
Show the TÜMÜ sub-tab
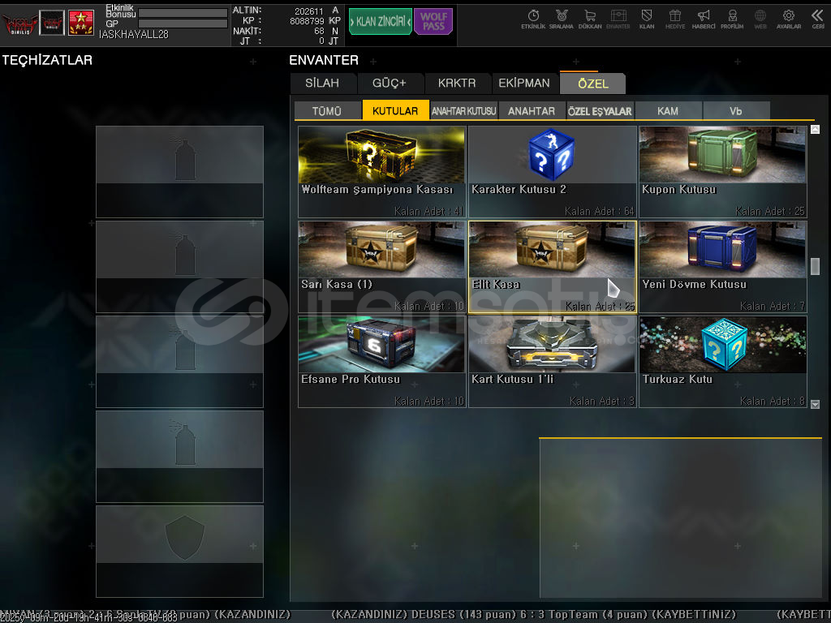[327, 110]
